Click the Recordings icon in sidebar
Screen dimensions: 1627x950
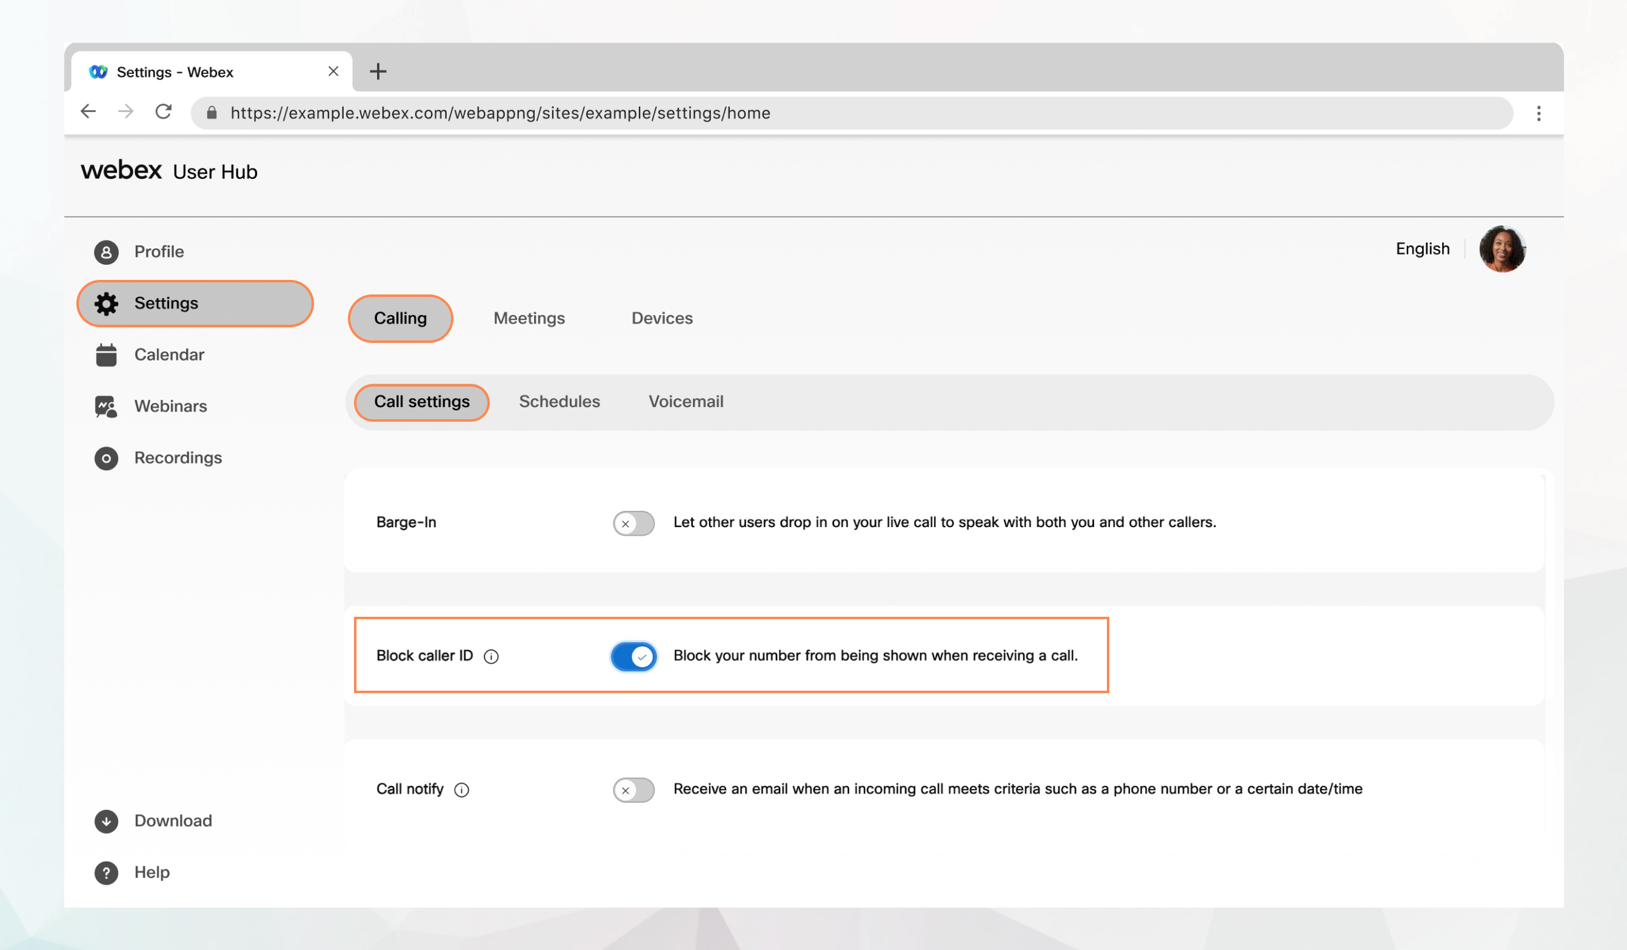pos(105,457)
